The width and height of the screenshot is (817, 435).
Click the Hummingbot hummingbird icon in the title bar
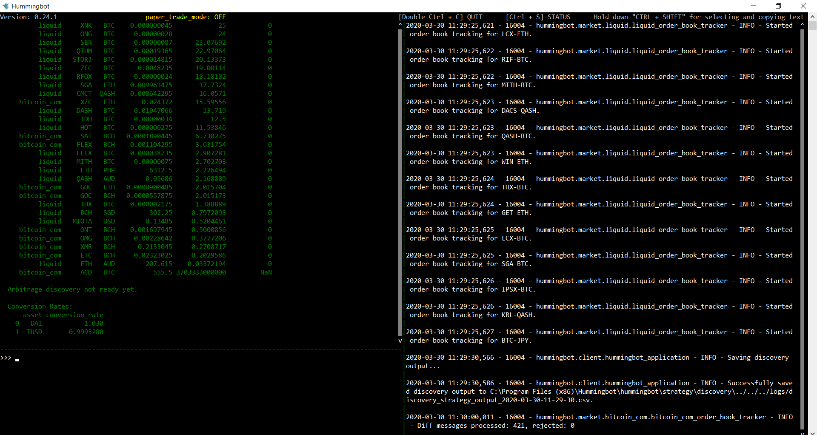[5, 6]
